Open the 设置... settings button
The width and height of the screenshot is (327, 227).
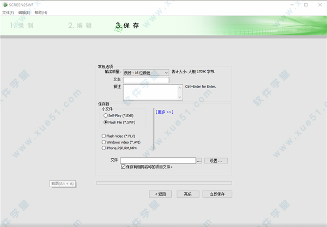coord(216,161)
